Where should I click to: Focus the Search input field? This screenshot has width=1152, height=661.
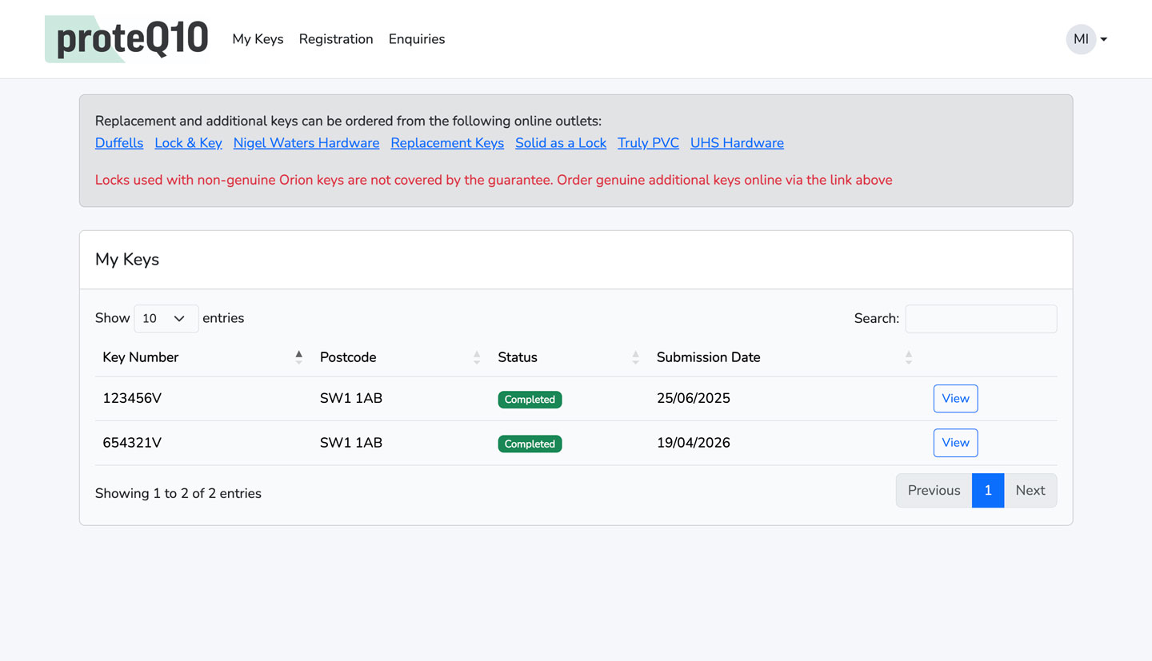point(981,318)
